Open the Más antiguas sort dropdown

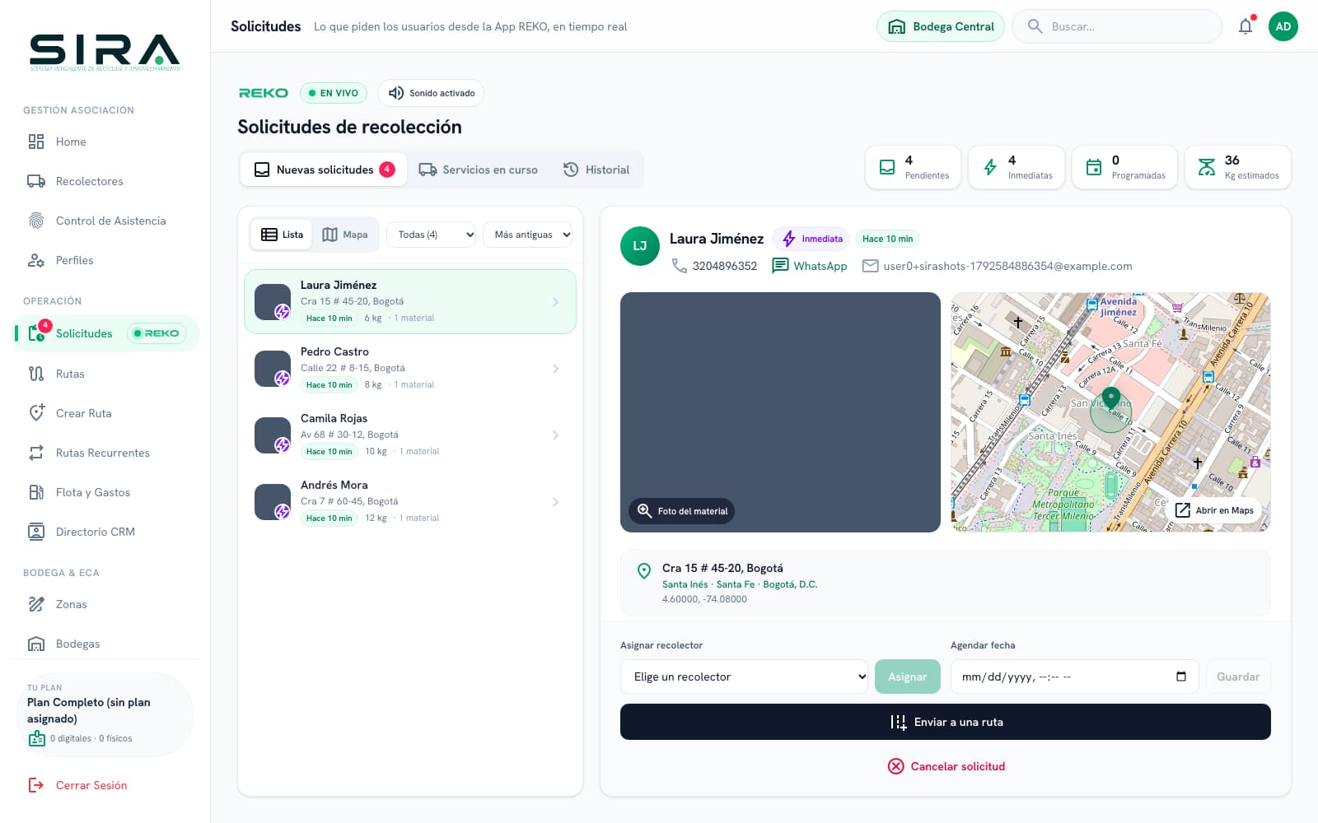tap(528, 235)
